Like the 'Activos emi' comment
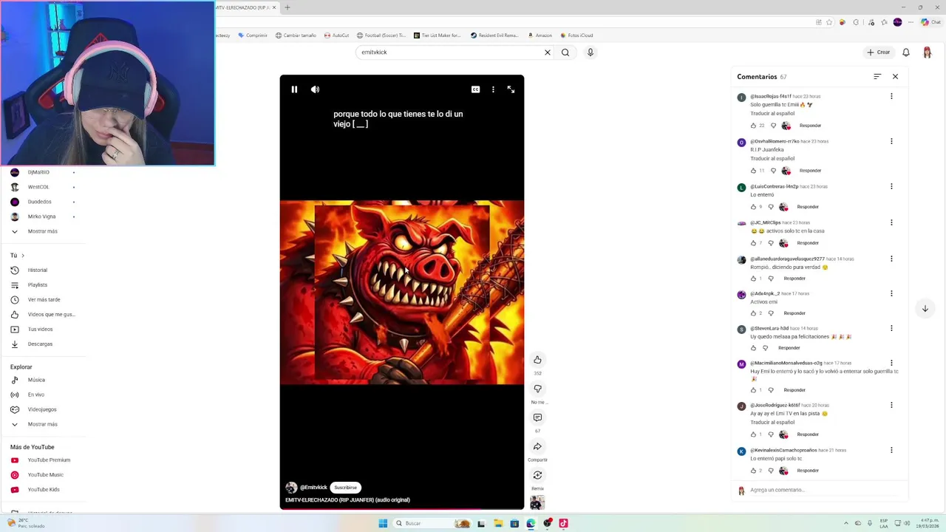This screenshot has height=532, width=946. [x=753, y=313]
